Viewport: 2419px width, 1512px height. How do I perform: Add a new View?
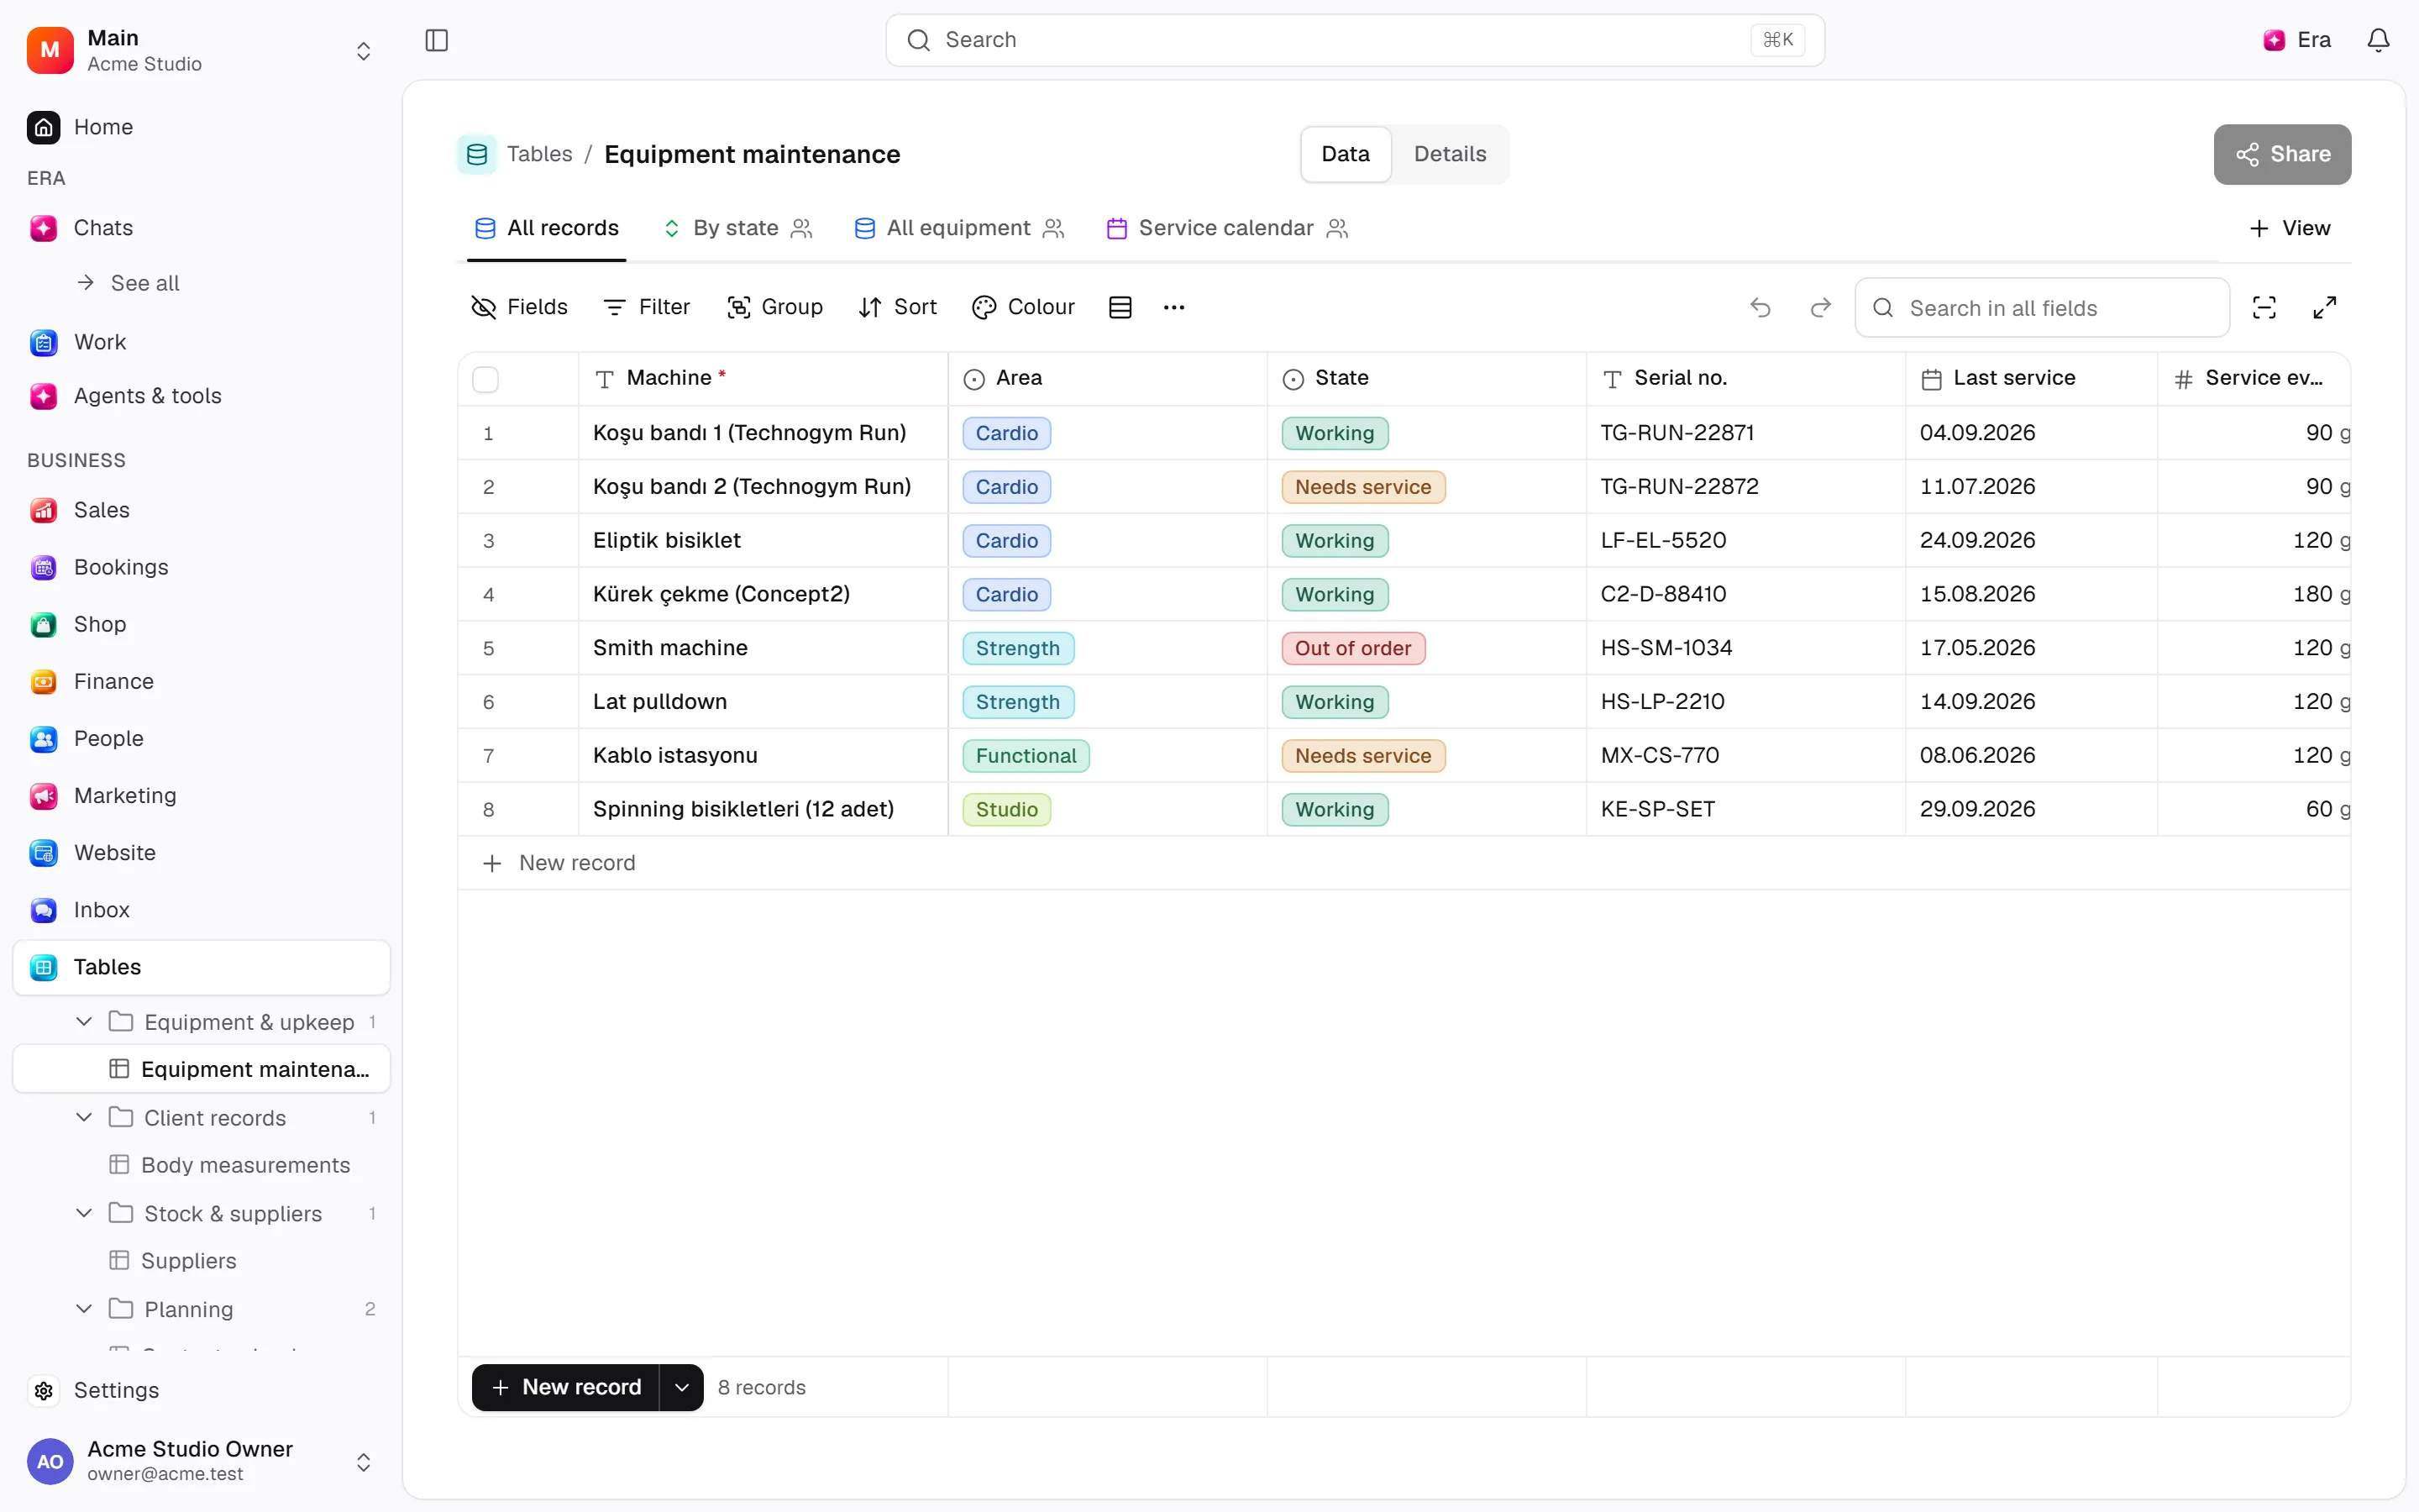pos(2289,228)
